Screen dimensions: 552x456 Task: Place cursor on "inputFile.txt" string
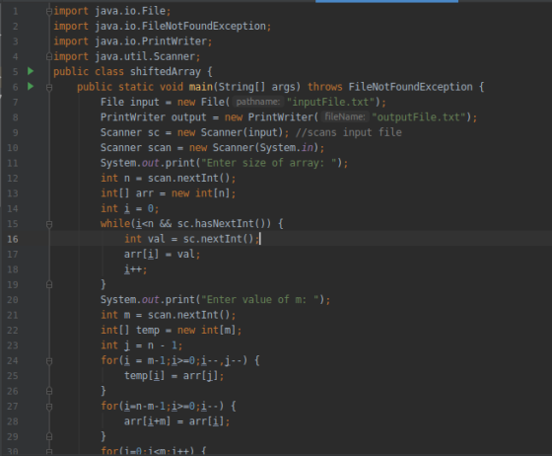click(330, 102)
